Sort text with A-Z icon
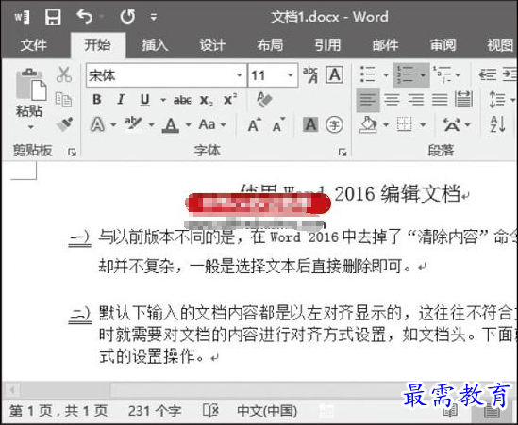 click(497, 124)
